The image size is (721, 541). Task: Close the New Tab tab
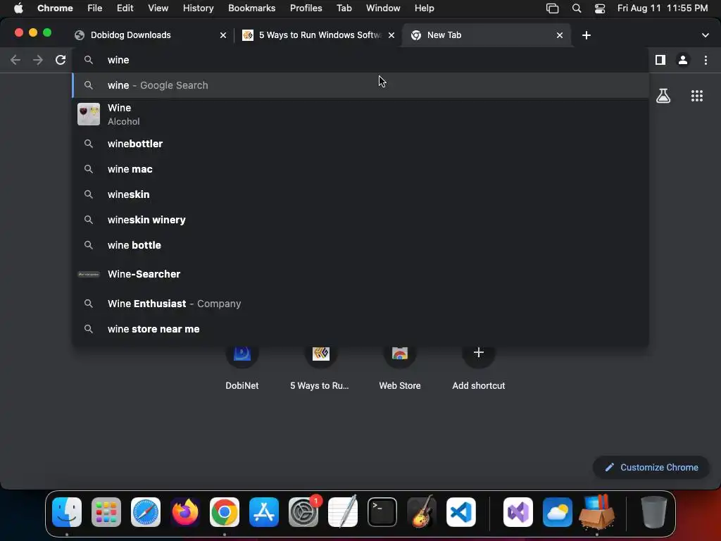tap(560, 35)
